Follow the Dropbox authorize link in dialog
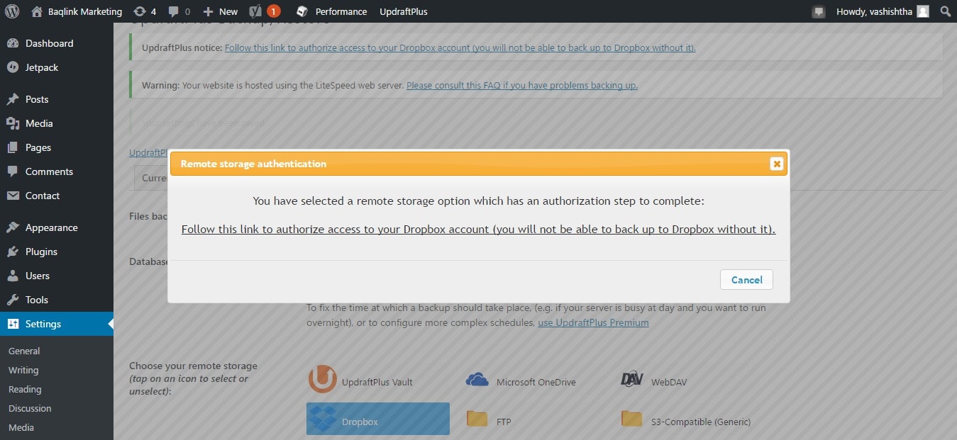957x440 pixels. [479, 230]
